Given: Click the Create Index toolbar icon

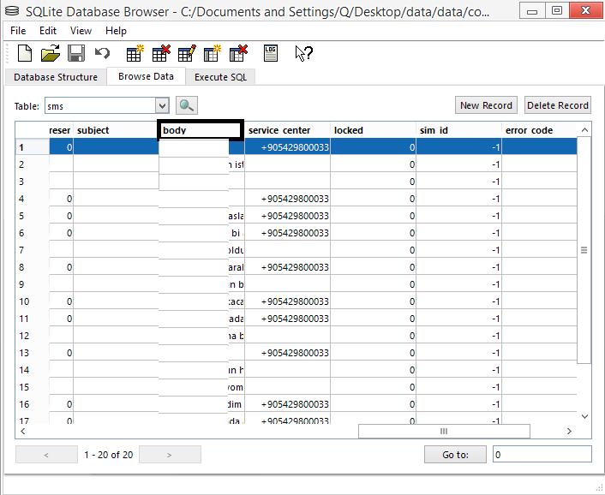Looking at the screenshot, I should [x=212, y=54].
